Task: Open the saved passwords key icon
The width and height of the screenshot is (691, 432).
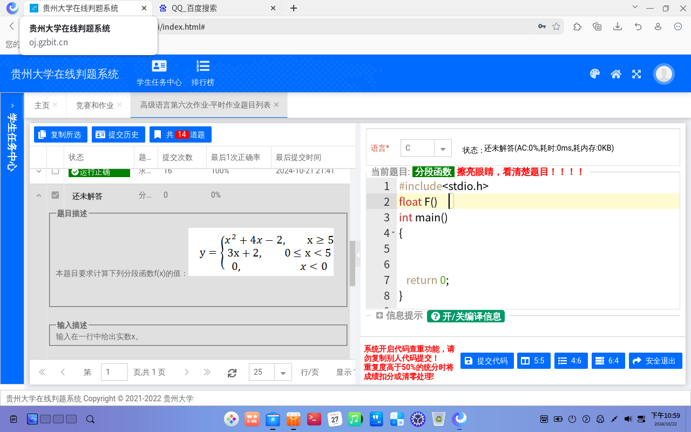Action: point(542,26)
